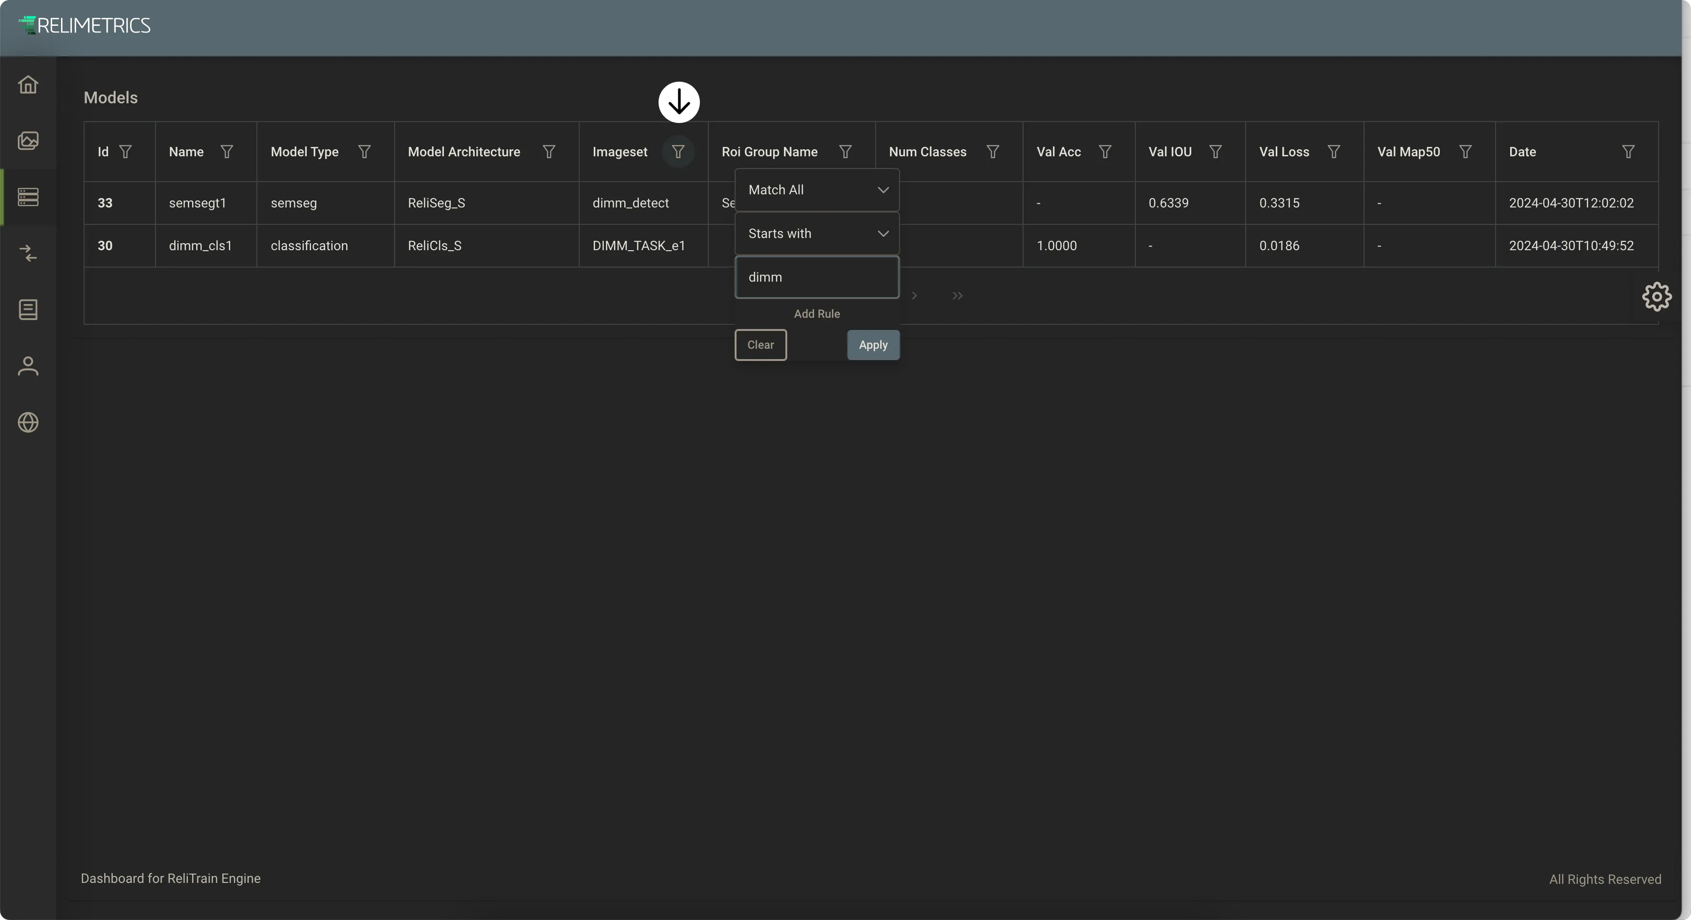Screen dimensions: 1691x920
Task: Sort by the Date column header
Action: coord(1522,152)
